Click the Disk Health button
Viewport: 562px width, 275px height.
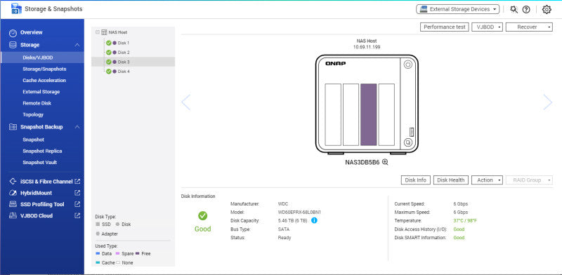pyautogui.click(x=451, y=180)
